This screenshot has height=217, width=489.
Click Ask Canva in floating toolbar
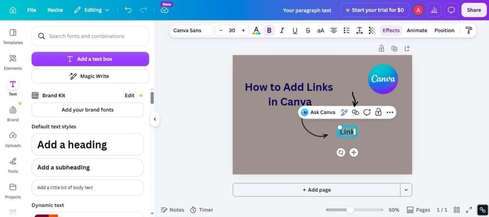tap(318, 112)
